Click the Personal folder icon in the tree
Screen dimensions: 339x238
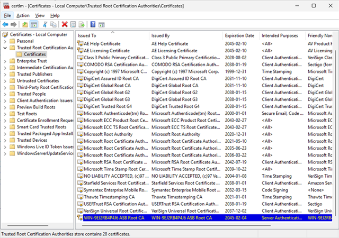(x=12, y=41)
